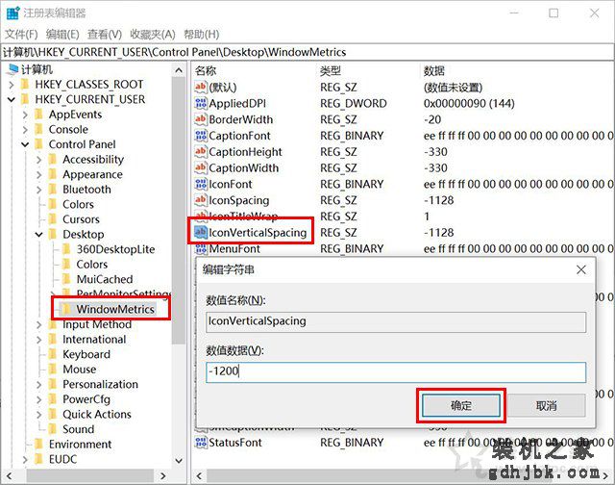
Task: Click the 类型 column header
Action: coord(331,70)
